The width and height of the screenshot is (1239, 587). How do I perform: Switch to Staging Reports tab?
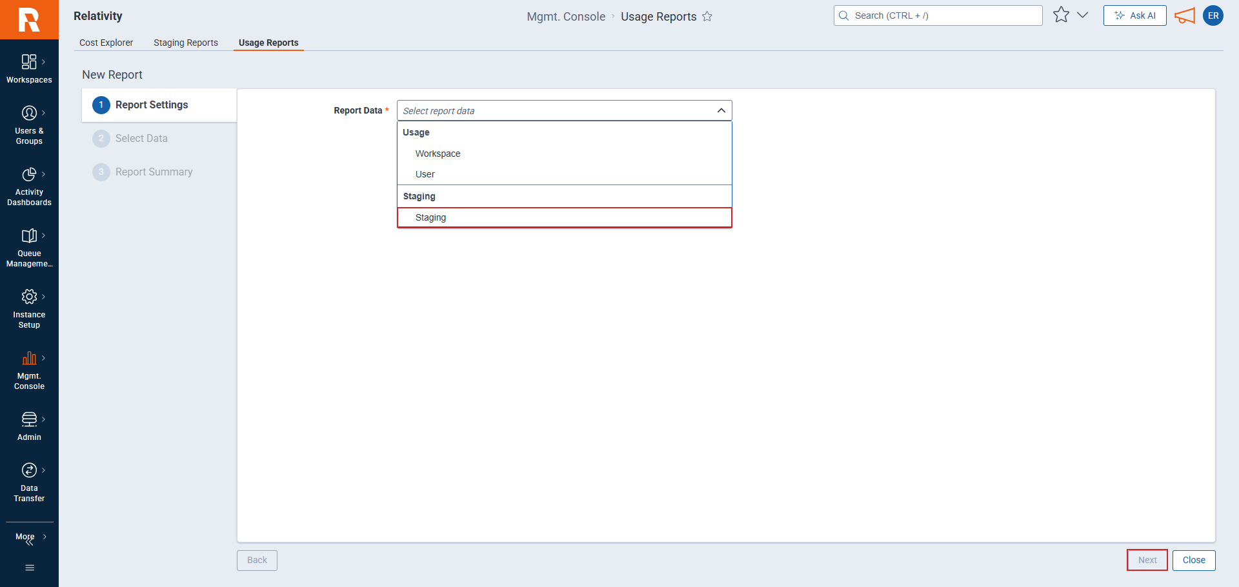click(186, 43)
